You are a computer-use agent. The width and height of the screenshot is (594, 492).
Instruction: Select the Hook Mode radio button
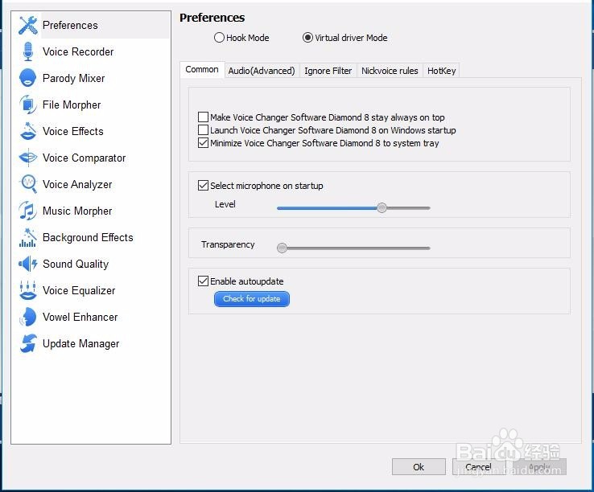click(219, 38)
